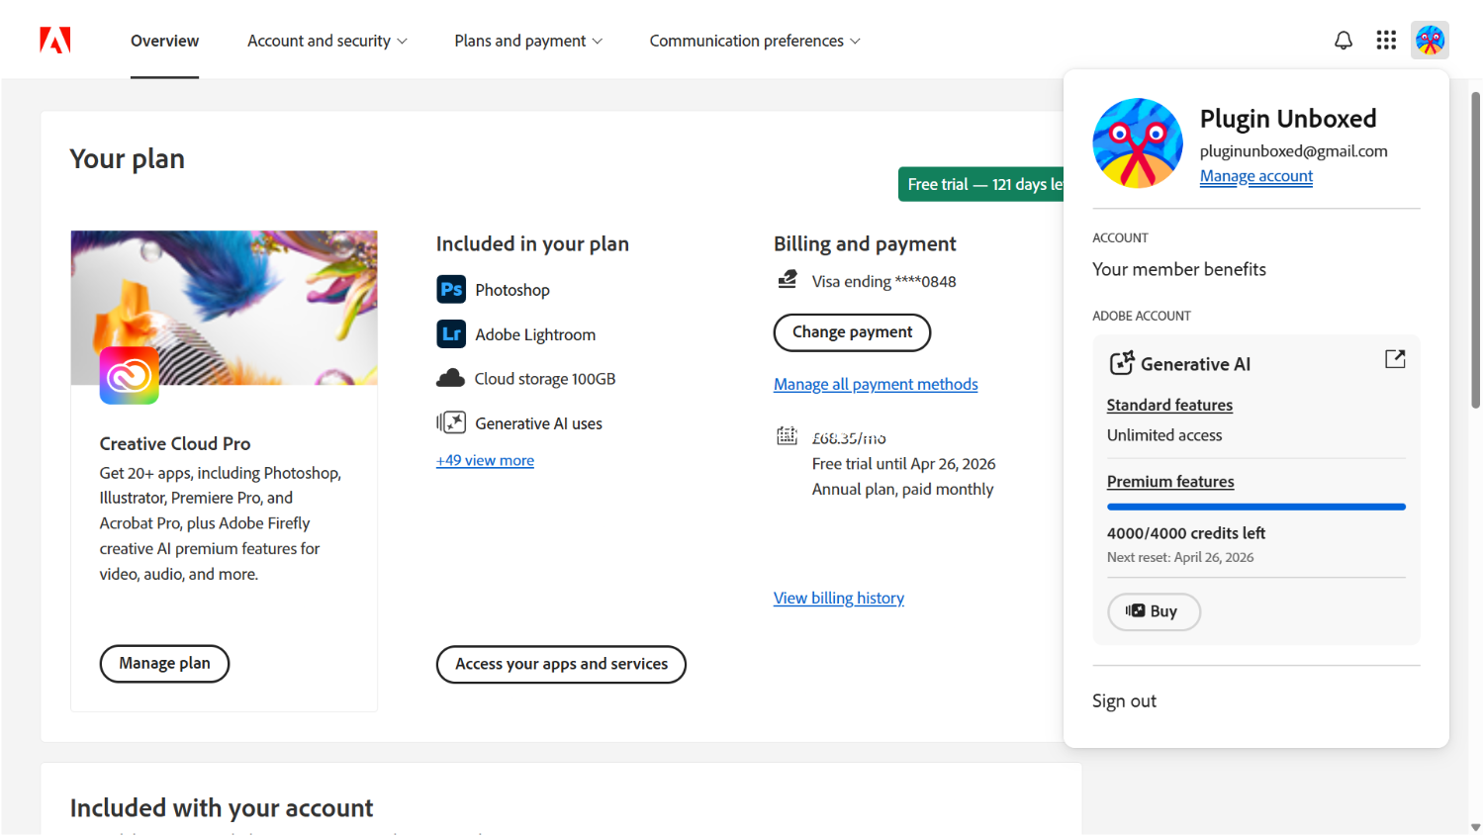This screenshot has width=1484, height=836.
Task: Open the notifications bell
Action: click(x=1343, y=40)
